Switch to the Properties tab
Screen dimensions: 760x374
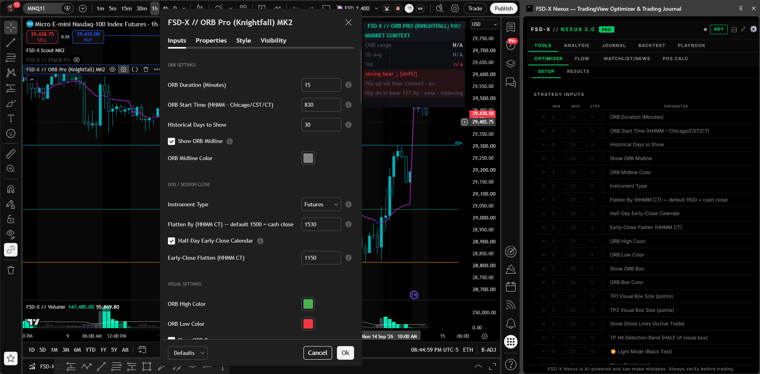pyautogui.click(x=211, y=41)
